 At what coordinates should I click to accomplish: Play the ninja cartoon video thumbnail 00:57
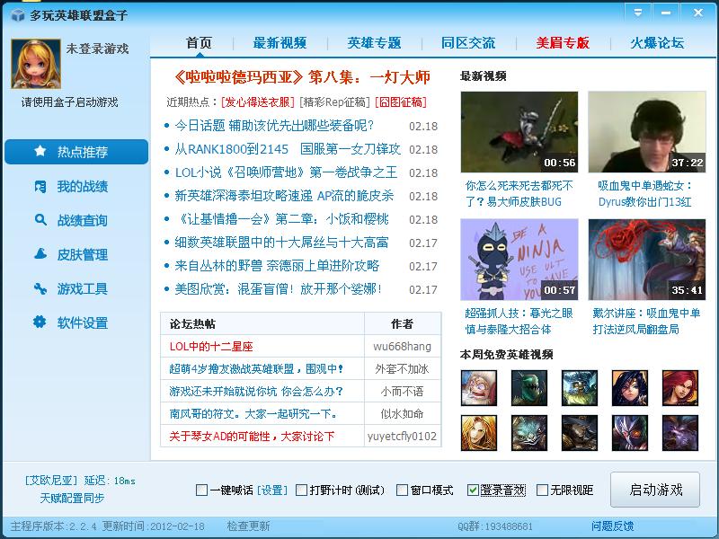pos(519,260)
